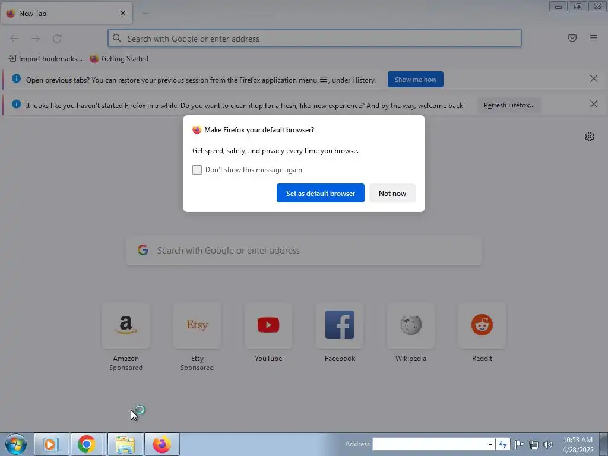Click Set as default browser button
This screenshot has height=456, width=608.
320,193
